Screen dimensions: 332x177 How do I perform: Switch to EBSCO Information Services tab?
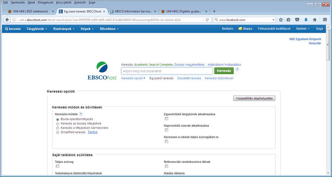coord(134,12)
